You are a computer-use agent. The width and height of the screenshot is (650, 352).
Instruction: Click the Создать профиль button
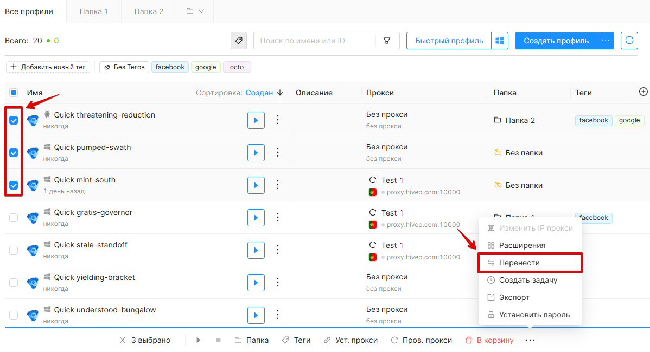(556, 41)
